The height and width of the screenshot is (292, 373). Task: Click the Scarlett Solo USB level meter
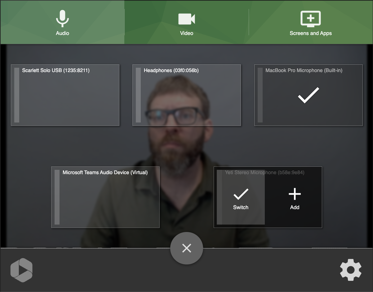click(x=17, y=95)
